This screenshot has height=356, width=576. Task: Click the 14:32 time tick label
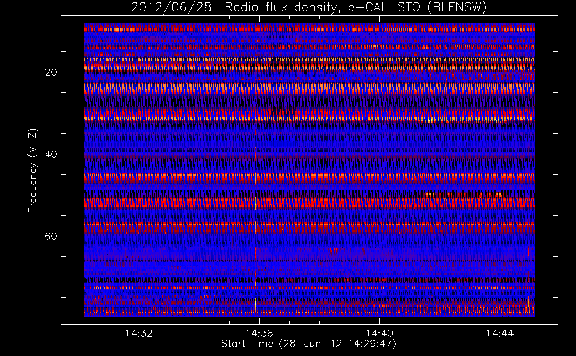click(139, 333)
